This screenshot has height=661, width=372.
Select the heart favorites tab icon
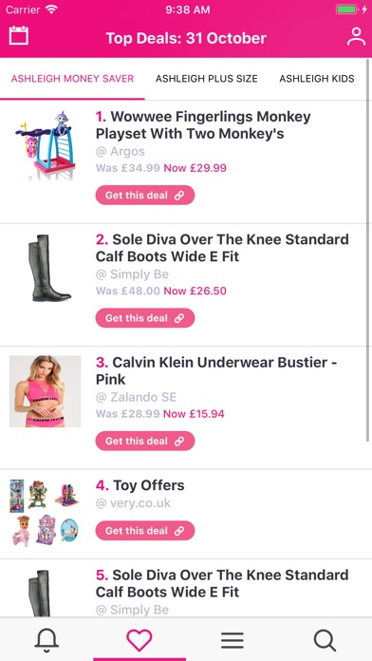139,640
